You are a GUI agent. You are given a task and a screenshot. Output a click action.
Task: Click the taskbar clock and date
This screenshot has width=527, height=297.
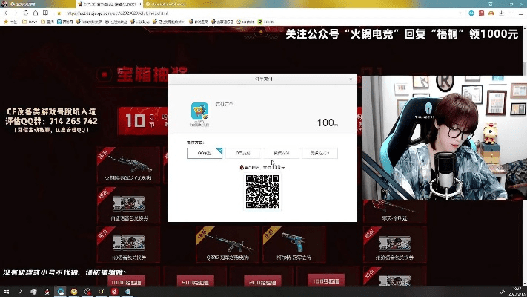click(x=516, y=292)
